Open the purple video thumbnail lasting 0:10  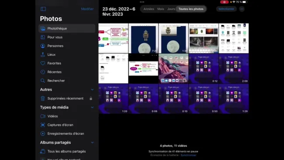click(x=173, y=99)
